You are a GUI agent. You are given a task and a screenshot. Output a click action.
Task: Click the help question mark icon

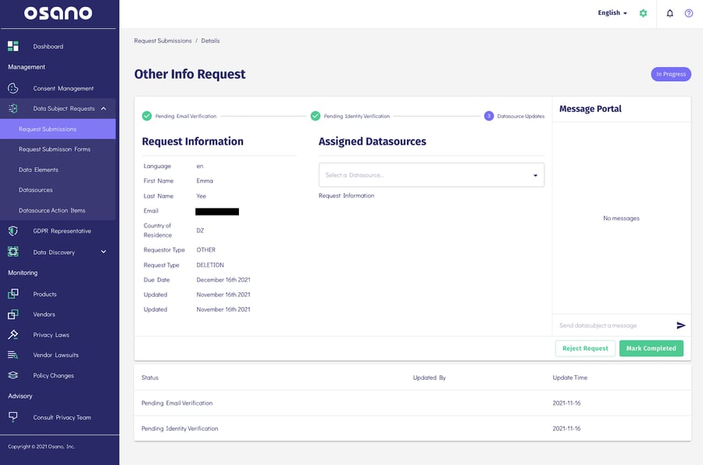pos(689,13)
